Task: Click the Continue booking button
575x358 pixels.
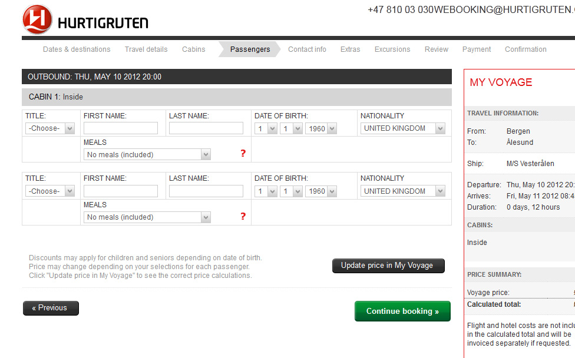Action: [x=402, y=311]
